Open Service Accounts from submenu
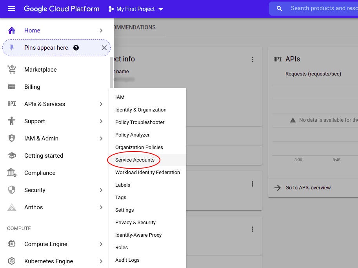The width and height of the screenshot is (358, 268). coord(147,160)
